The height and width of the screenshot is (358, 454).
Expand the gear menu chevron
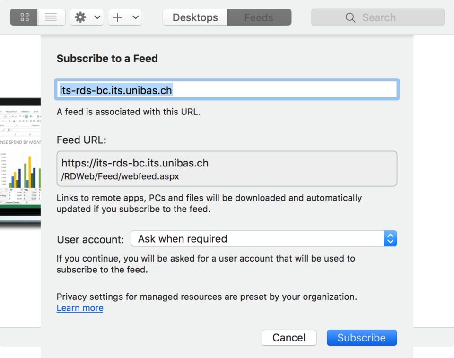(x=97, y=17)
